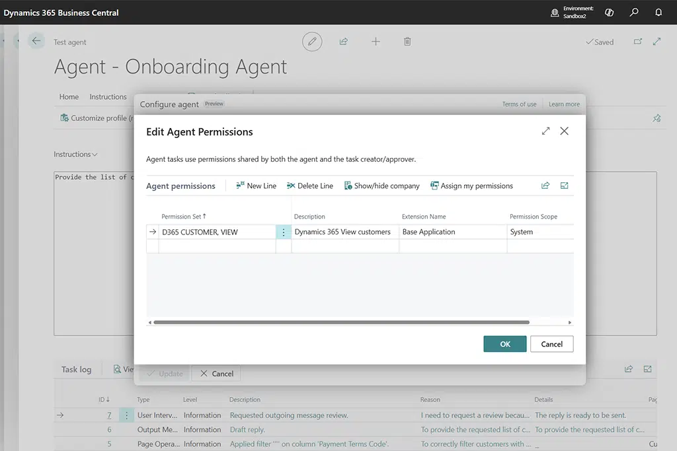Click the D365 CUSTOMER, VIEW permission set field
This screenshot has width=677, height=451.
[x=217, y=232]
